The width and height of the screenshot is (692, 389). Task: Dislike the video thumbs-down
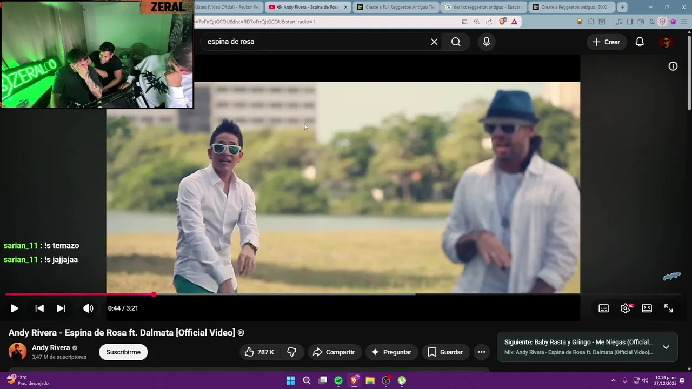[x=292, y=352]
